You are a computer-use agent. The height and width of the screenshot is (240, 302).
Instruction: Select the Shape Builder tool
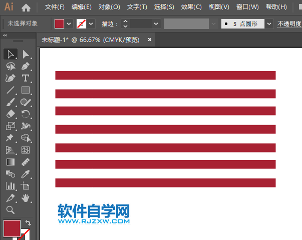click(x=26, y=138)
